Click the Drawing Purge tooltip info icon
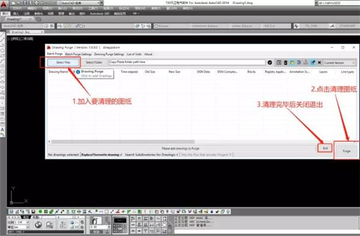The width and height of the screenshot is (360, 236). click(78, 72)
